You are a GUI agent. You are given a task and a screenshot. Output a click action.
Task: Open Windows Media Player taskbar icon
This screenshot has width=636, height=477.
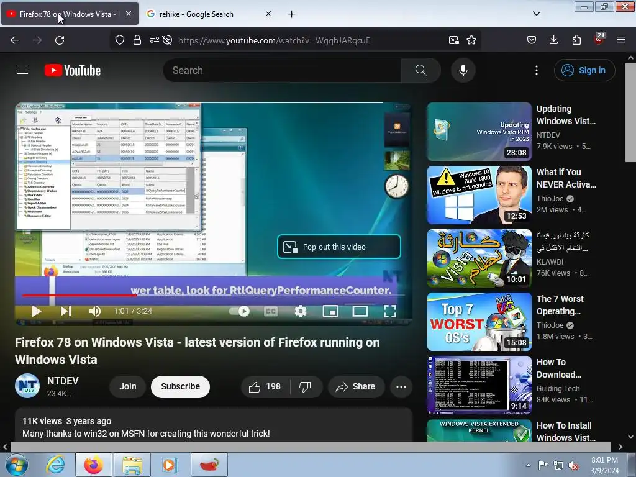pos(169,465)
